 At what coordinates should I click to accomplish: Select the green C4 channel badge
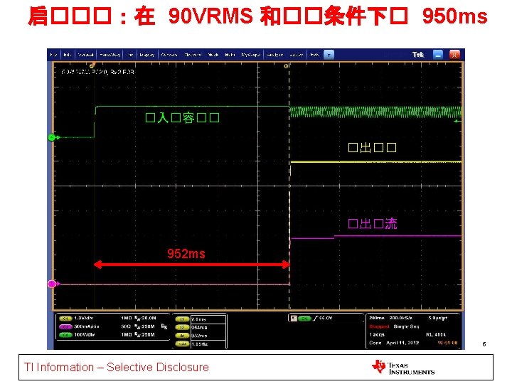(x=65, y=335)
